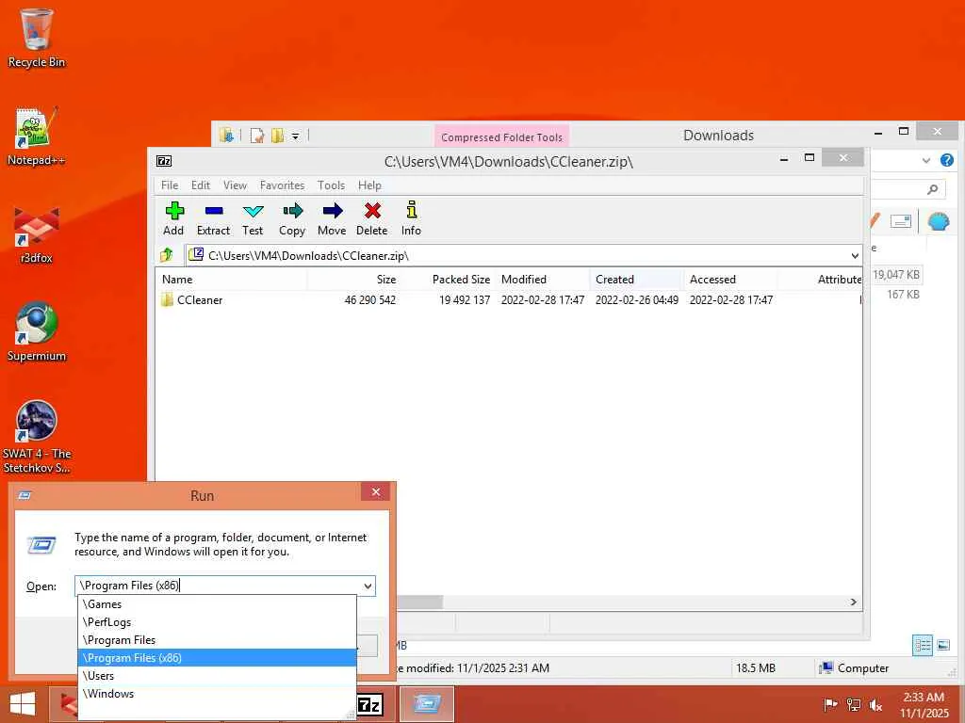Image resolution: width=965 pixels, height=723 pixels.
Task: Select the Compressed Folder Tools tab
Action: 501,137
